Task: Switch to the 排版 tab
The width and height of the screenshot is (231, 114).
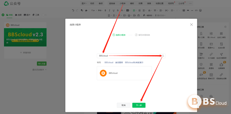Action: click(10, 15)
